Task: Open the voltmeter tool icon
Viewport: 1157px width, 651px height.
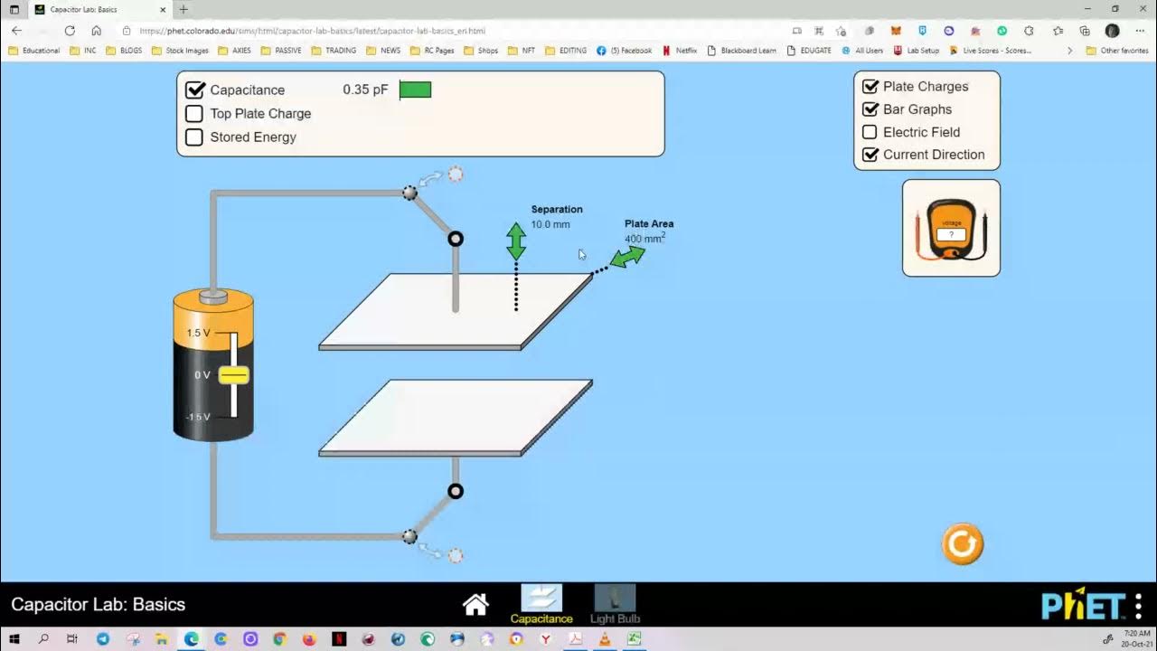Action: coord(951,229)
